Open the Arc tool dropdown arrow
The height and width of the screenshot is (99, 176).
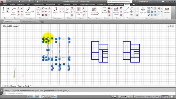tap(134, 8)
